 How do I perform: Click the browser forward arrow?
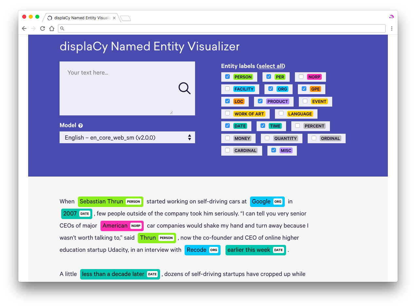[33, 28]
